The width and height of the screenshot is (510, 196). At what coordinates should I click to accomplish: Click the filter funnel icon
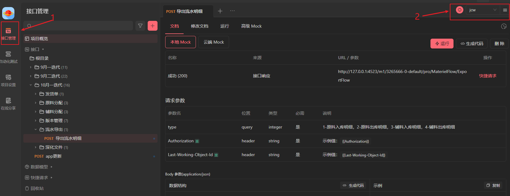tap(140, 26)
